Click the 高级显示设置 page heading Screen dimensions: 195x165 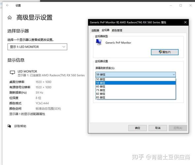point(34,17)
